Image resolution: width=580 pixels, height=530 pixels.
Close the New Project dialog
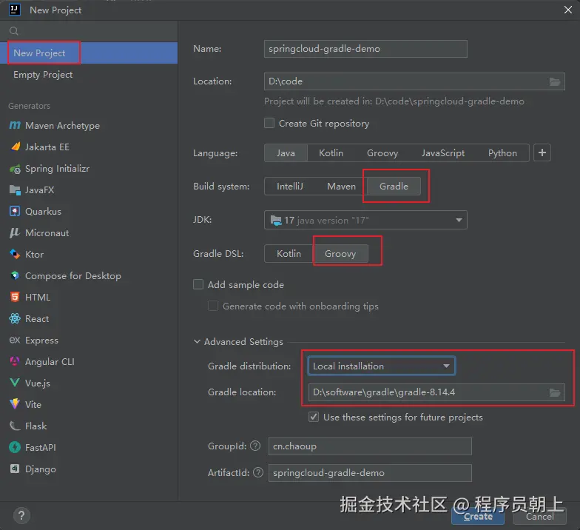(x=568, y=10)
